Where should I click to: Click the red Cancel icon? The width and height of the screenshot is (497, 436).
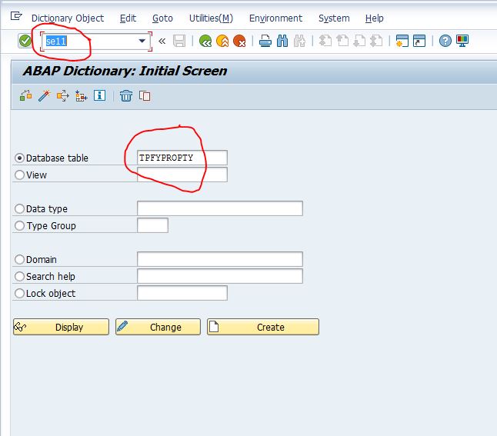coord(239,41)
